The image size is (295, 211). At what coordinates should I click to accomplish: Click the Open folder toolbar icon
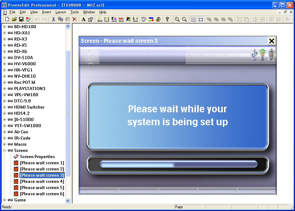(14, 19)
